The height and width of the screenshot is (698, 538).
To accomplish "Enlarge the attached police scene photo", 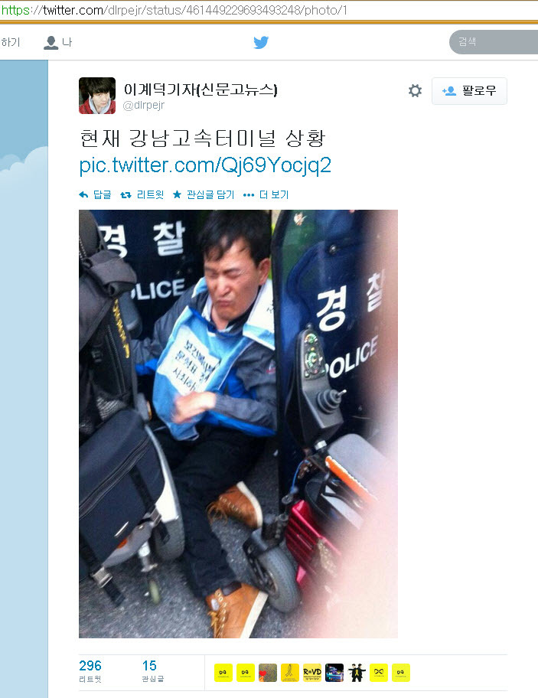I will tap(238, 424).
